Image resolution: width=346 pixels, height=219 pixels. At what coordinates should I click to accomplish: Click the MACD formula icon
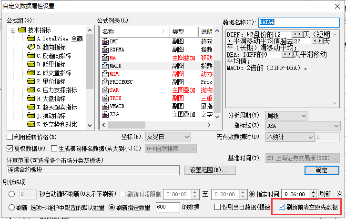(105, 66)
